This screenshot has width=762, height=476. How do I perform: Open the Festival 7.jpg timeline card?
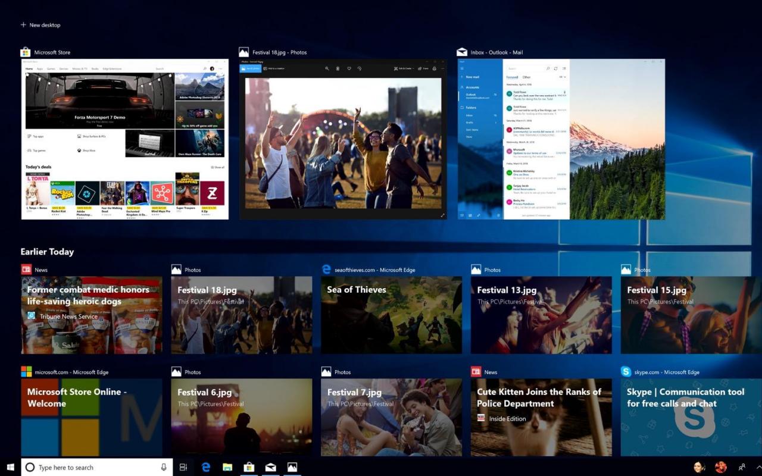(x=392, y=417)
